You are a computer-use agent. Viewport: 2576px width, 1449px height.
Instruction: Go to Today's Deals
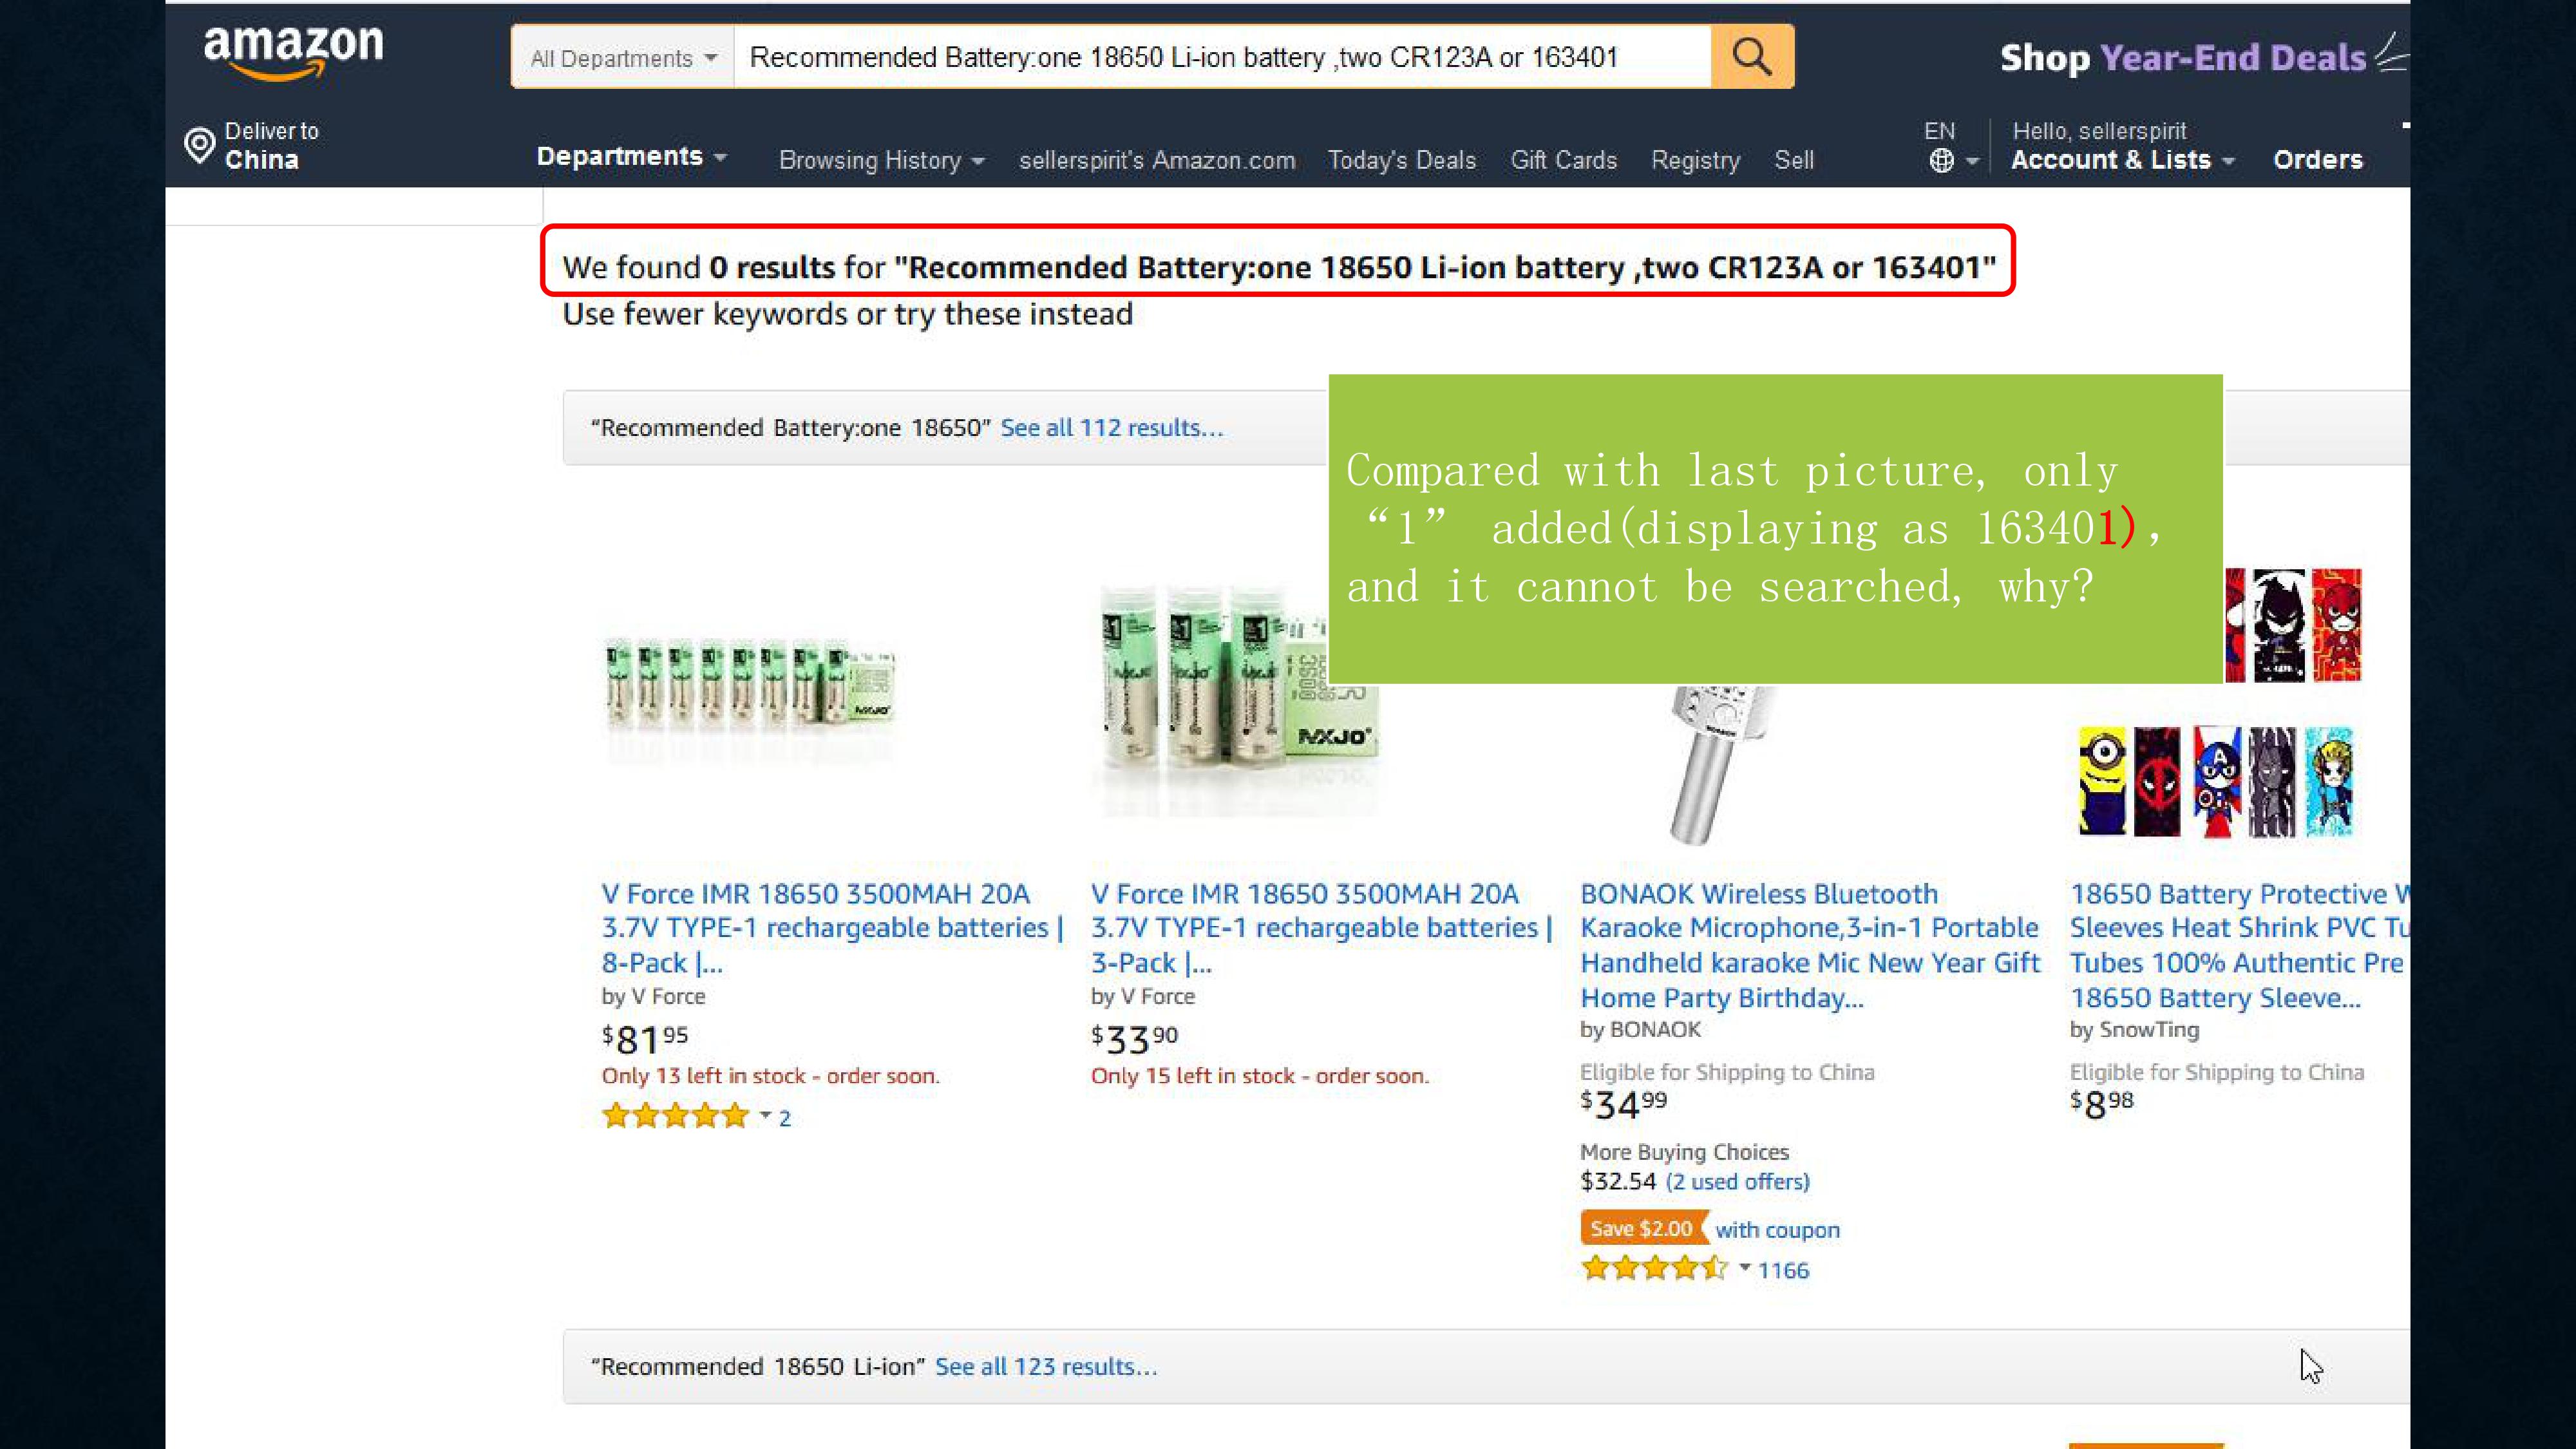[1401, 160]
